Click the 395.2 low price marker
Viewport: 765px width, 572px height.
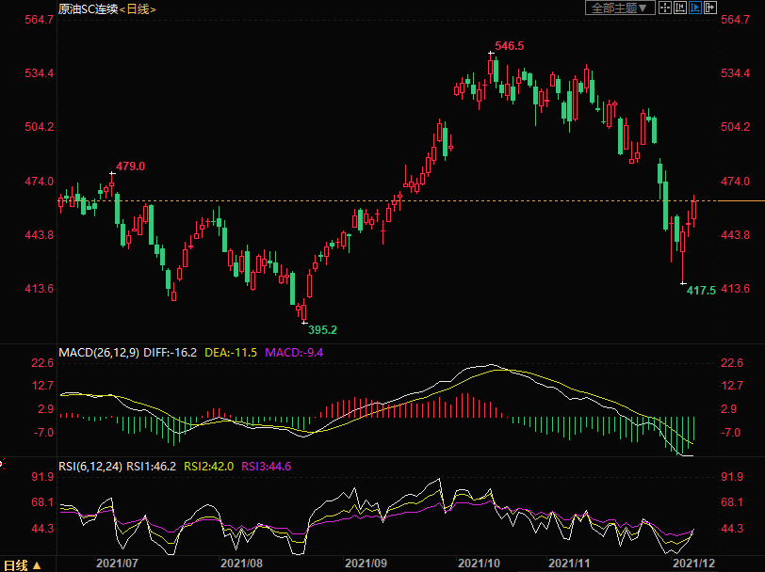[322, 330]
